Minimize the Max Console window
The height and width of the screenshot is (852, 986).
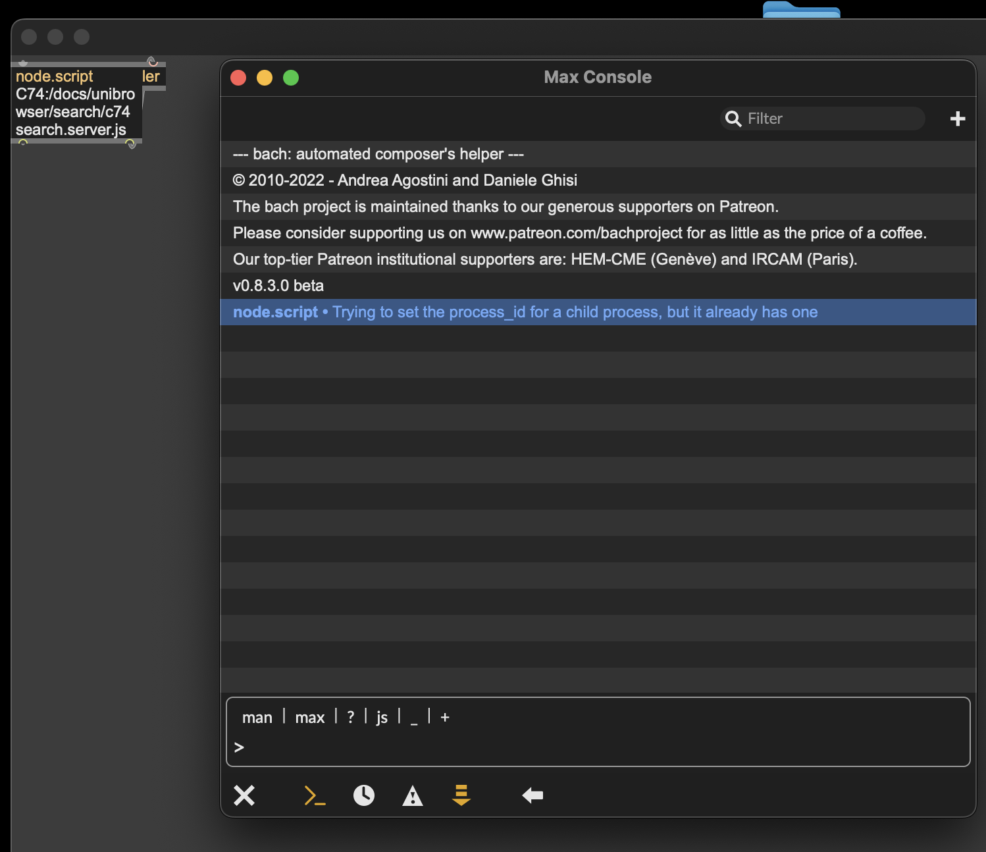point(265,78)
